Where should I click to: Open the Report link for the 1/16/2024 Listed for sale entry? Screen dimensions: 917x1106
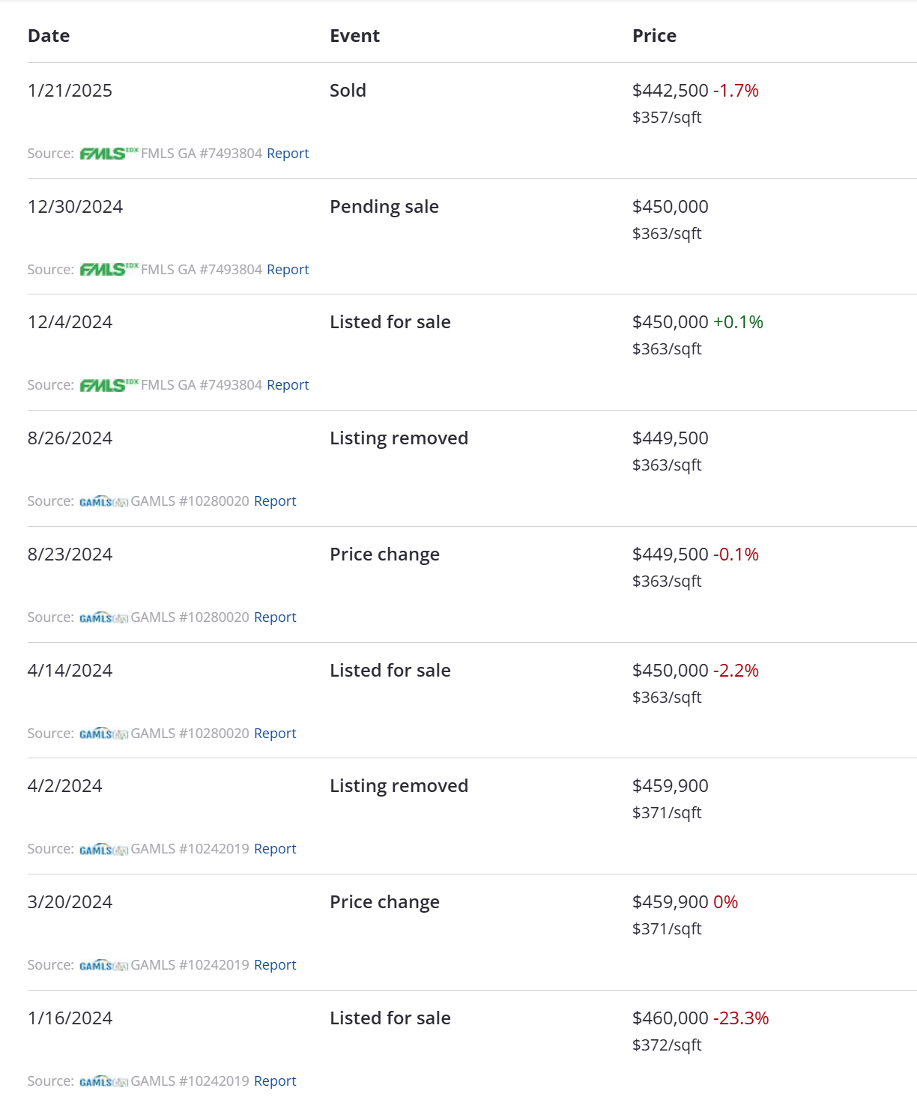point(275,1081)
